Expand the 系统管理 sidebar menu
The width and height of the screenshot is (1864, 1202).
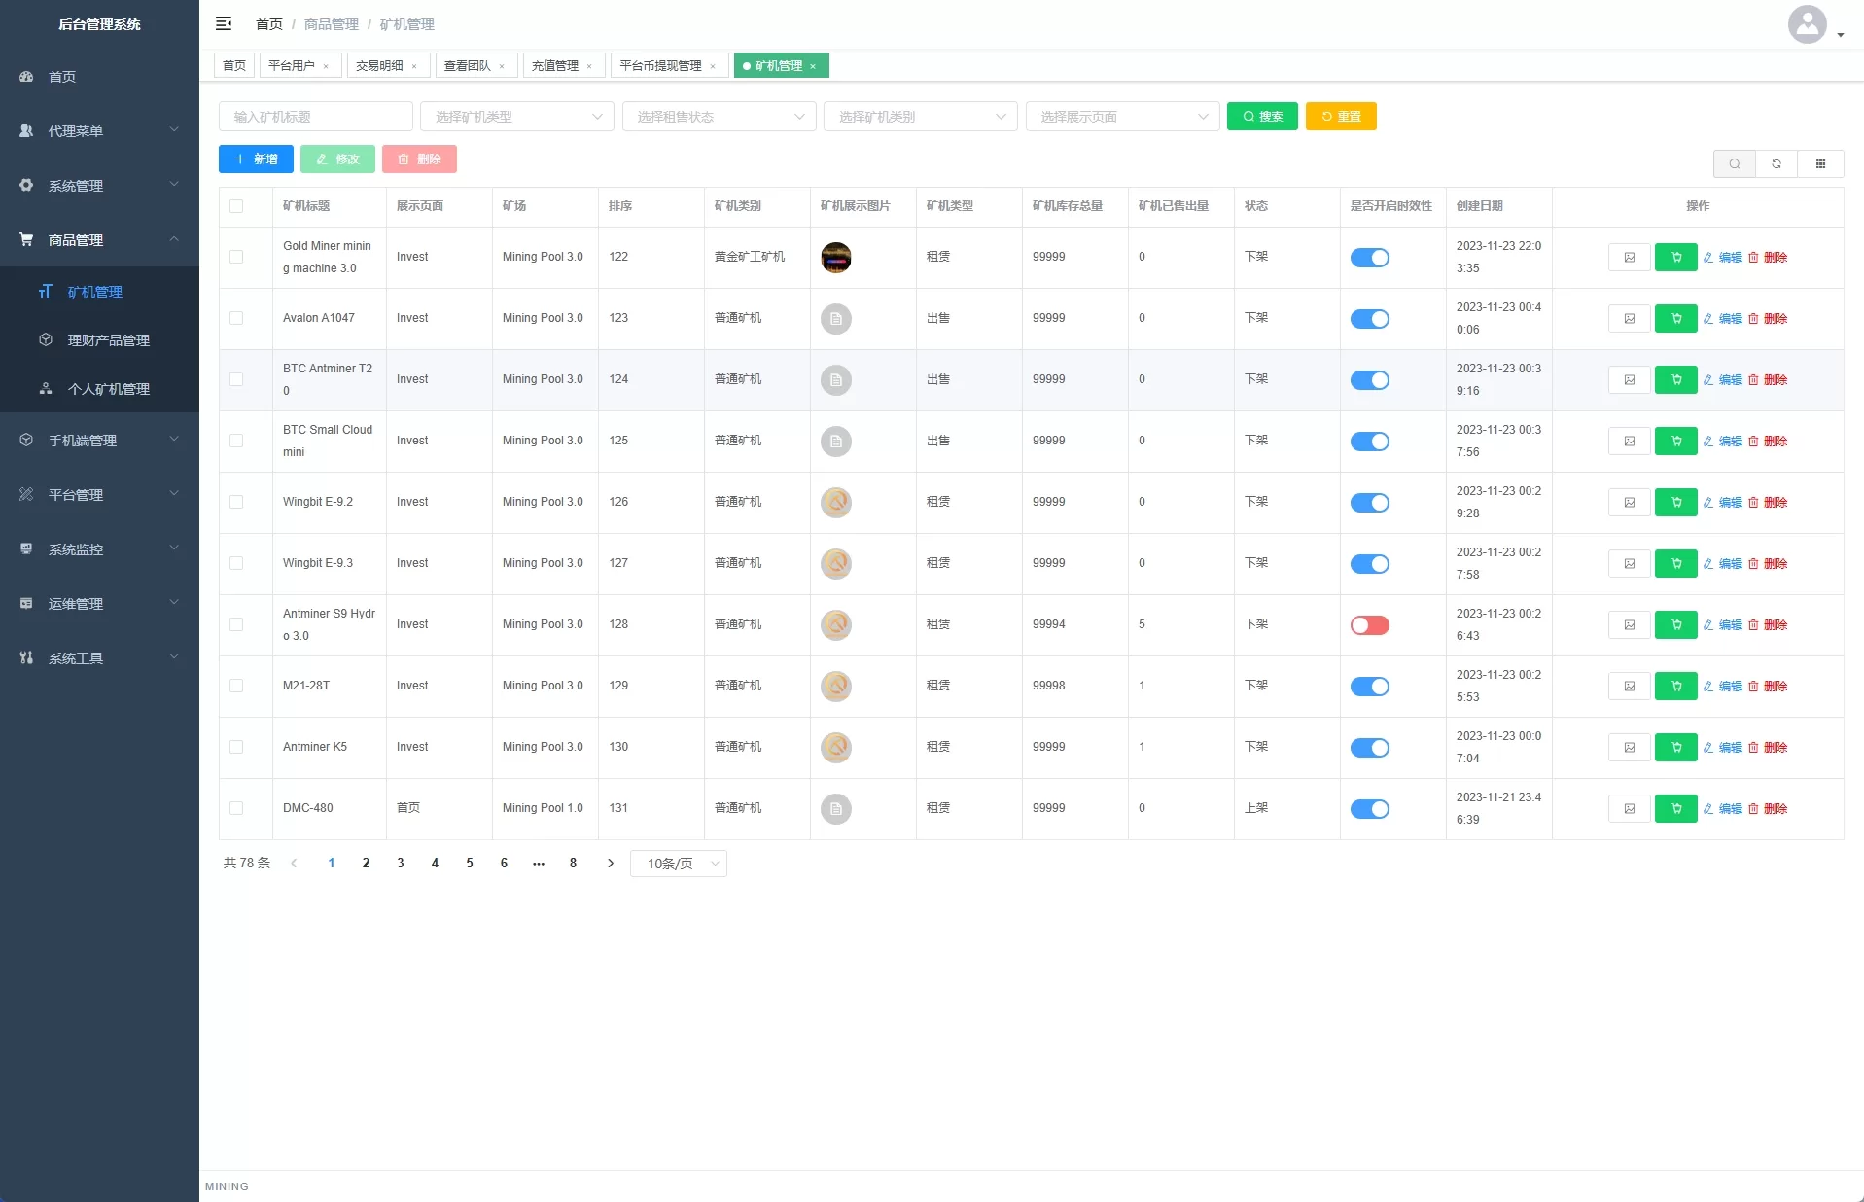[99, 186]
